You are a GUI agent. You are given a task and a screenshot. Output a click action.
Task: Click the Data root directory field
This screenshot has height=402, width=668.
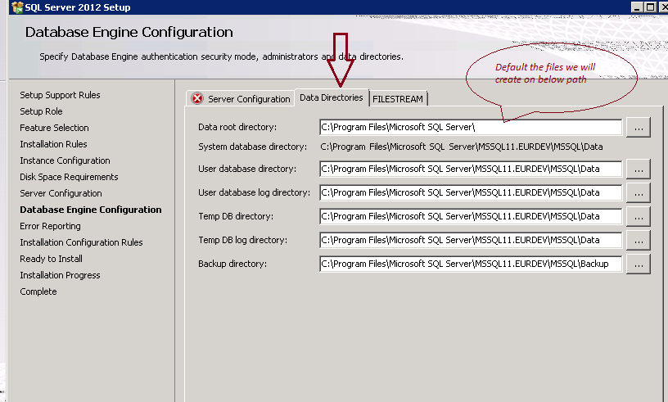[471, 127]
